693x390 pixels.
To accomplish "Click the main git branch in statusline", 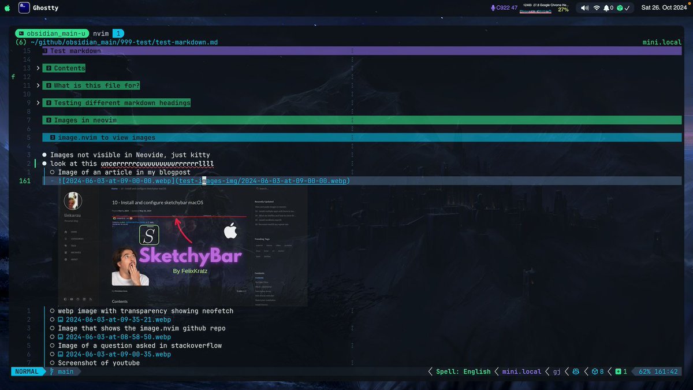I will [x=66, y=372].
